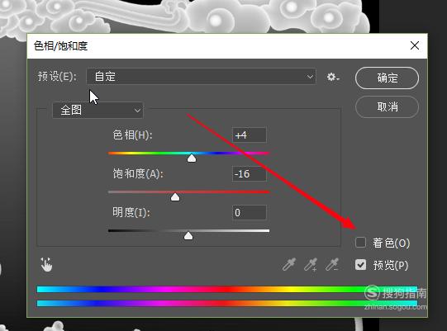
Task: Click the 明度(I) label
Action: (131, 212)
